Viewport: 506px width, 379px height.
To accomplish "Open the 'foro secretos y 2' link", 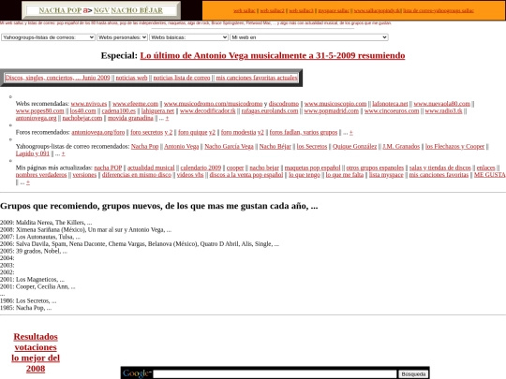I will pos(152,132).
